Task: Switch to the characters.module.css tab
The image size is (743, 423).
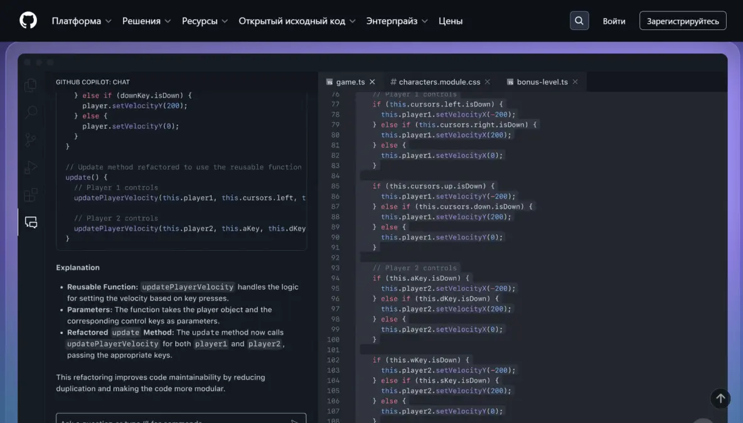Action: click(439, 82)
